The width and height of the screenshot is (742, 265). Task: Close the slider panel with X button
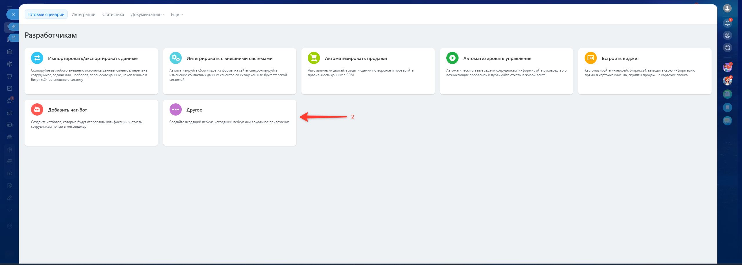click(x=13, y=14)
